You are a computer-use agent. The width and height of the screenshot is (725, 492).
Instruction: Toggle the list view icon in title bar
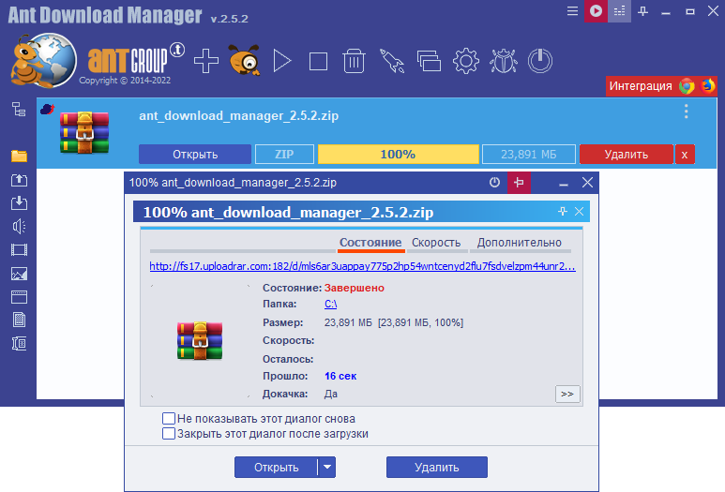coord(620,10)
